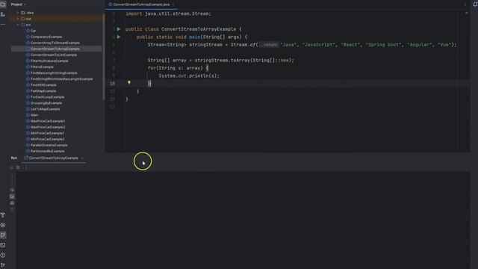Image resolution: width=478 pixels, height=269 pixels.
Task: Open more run actions vertical dots
Action: pos(26,167)
